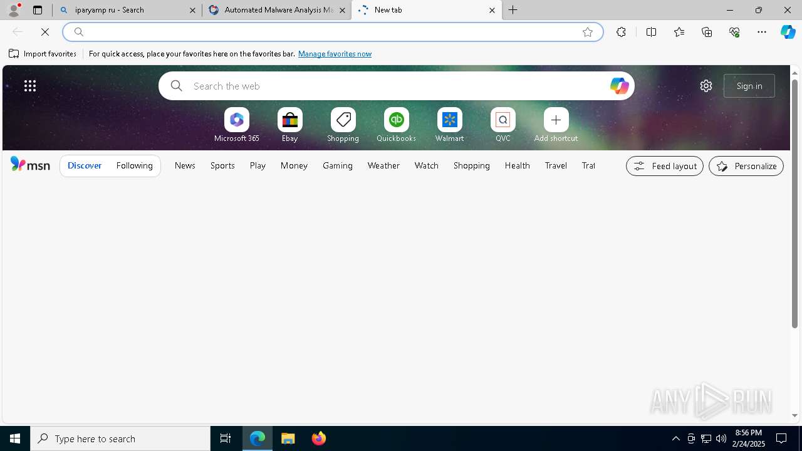Open the Travel category
This screenshot has width=802, height=451.
[x=556, y=165]
